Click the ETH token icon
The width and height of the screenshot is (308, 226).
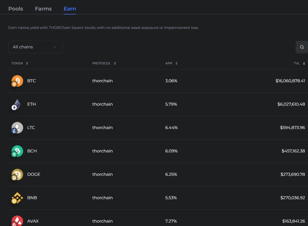[17, 104]
